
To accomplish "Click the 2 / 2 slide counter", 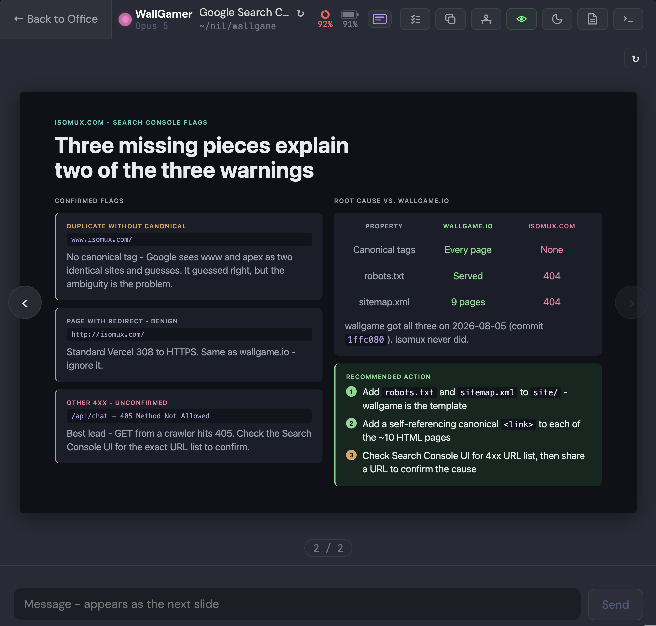I will pos(328,548).
